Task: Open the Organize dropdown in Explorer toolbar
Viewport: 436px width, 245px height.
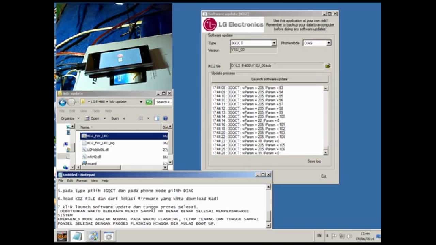Action: click(70, 118)
